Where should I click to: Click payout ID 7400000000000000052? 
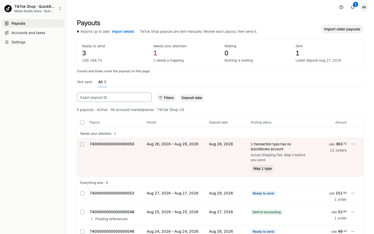pyautogui.click(x=112, y=193)
